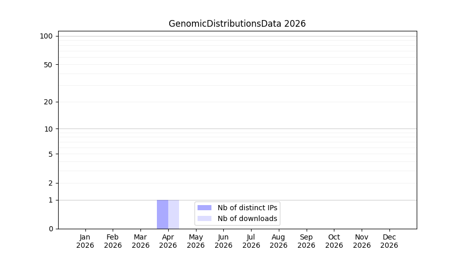This screenshot has height=257, width=463.
Task: Click the Aug 2026 axis label
Action: click(x=278, y=241)
